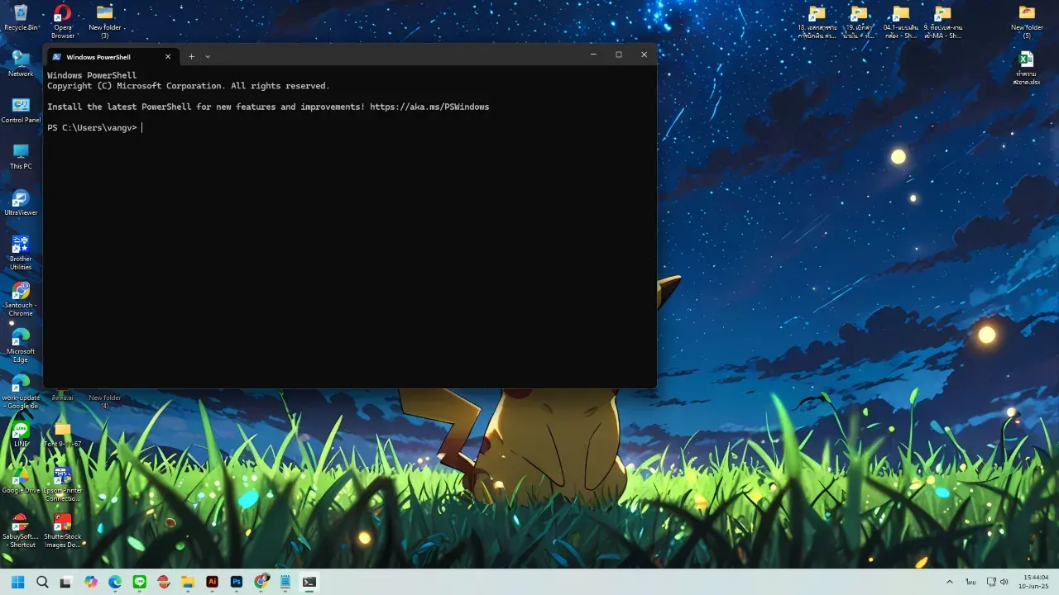Launch UltraViewer from desktop
The width and height of the screenshot is (1059, 595).
pos(21,202)
